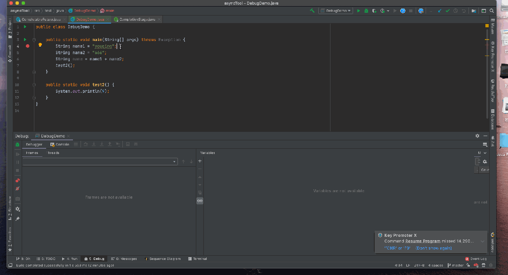Viewport: 508px width, 275px height.
Task: Build project with the hammer icon
Action: pyautogui.click(x=312, y=11)
